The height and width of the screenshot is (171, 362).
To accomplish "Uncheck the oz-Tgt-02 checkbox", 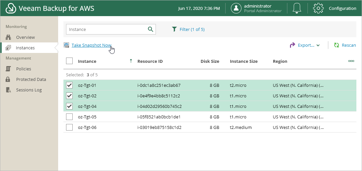I will tap(69, 96).
